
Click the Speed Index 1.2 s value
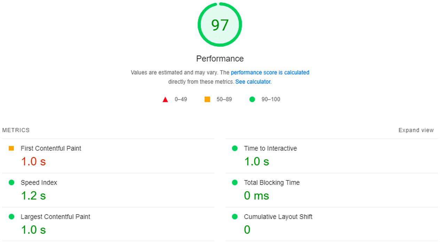pos(33,196)
